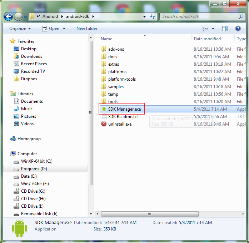The image size is (249, 243).
Task: Open Dropbox in Favorites
Action: [x=29, y=79]
